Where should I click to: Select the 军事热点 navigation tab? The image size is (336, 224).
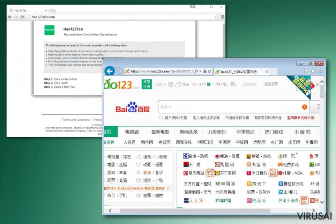pyautogui.click(x=245, y=132)
